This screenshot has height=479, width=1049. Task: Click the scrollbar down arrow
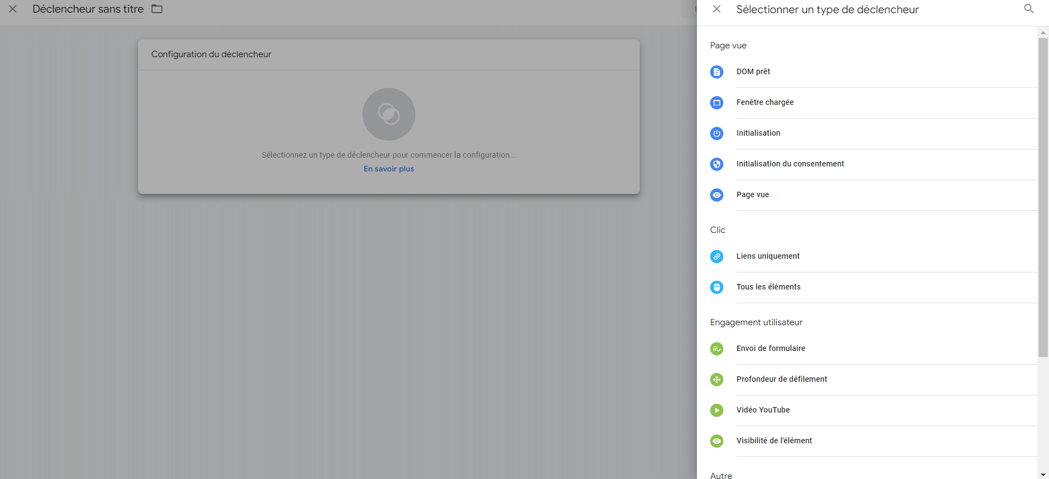(x=1042, y=475)
